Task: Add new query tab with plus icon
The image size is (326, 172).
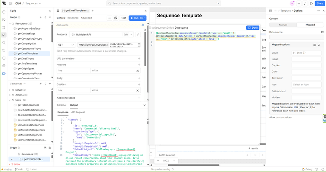Action: [93, 10]
